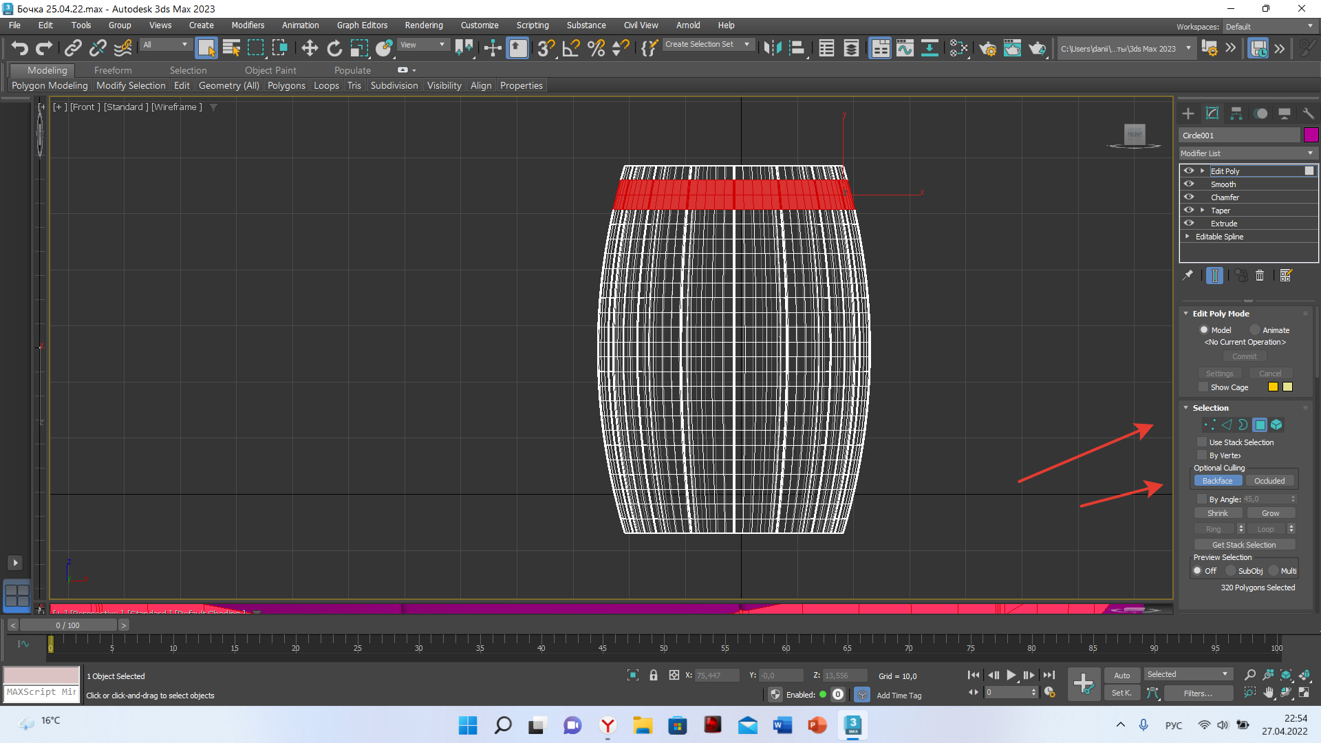Open the Create tab in the command panel

tap(1187, 113)
